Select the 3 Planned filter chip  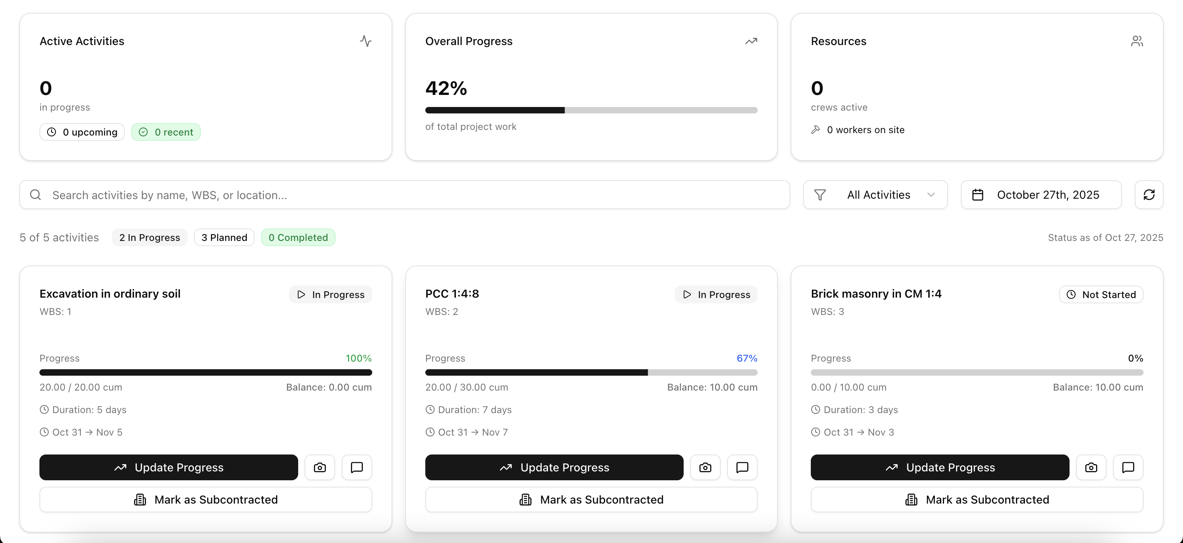pos(224,237)
